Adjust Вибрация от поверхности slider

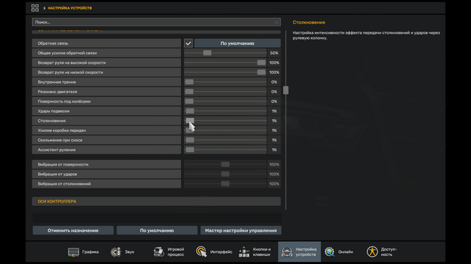point(225,164)
